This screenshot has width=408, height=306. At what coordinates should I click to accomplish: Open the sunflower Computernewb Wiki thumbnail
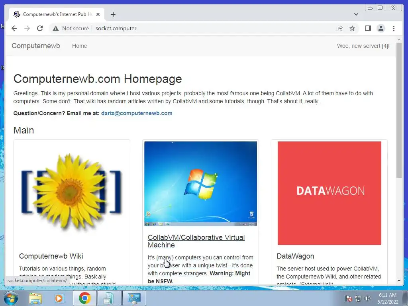click(72, 192)
